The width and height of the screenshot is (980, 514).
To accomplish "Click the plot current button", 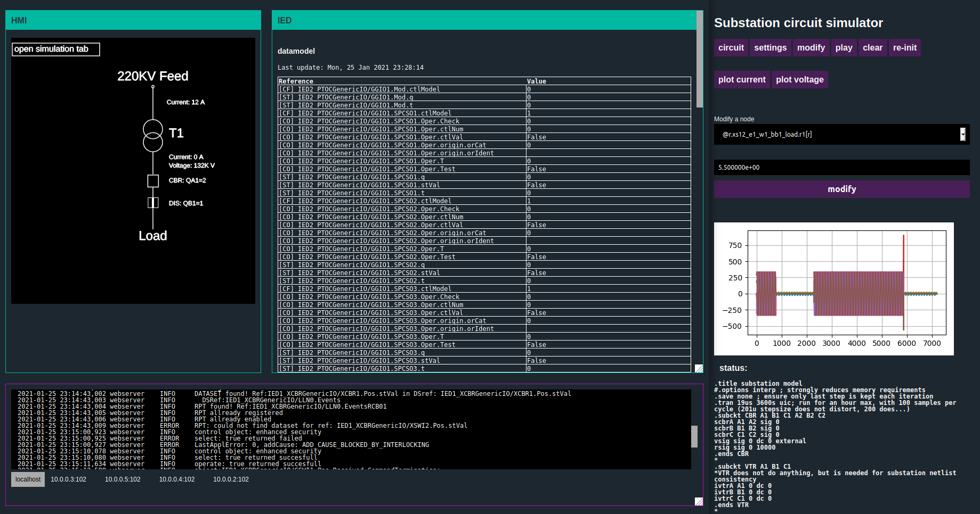I will pos(742,80).
